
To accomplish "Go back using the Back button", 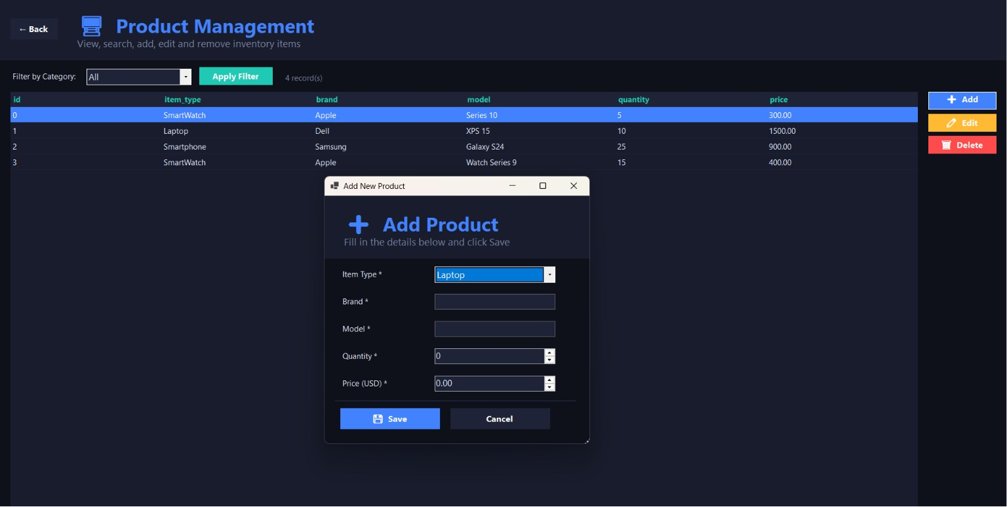I will (x=34, y=29).
